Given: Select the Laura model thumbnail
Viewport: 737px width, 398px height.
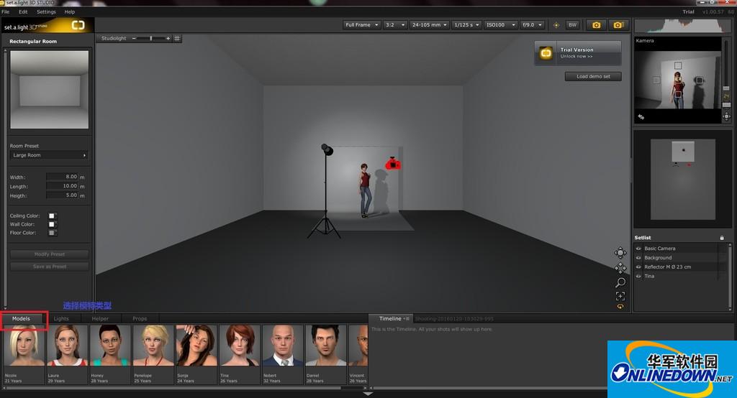Looking at the screenshot, I should click(x=67, y=355).
